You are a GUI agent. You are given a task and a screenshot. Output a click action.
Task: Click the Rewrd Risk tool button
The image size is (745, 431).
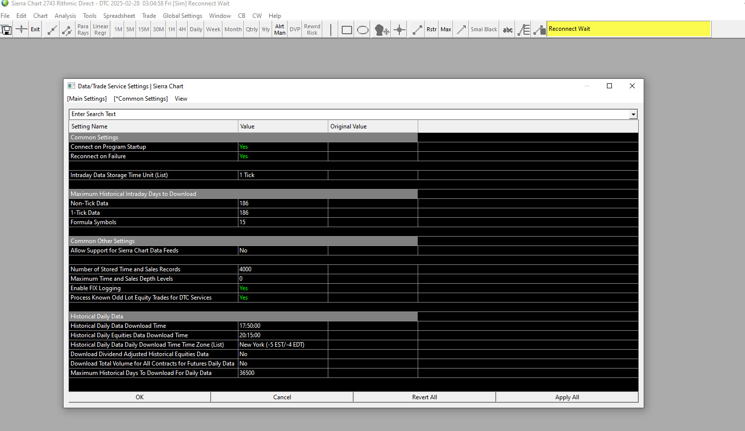pyautogui.click(x=312, y=30)
